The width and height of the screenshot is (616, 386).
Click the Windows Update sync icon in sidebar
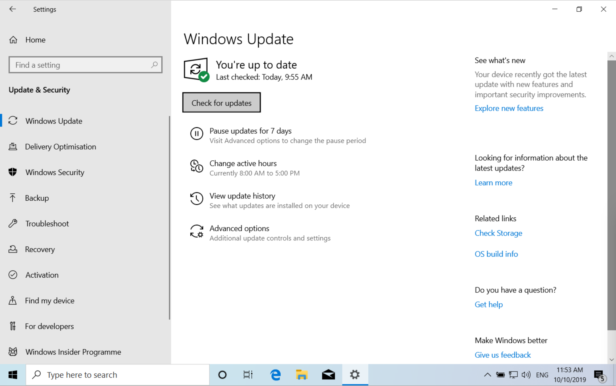click(13, 121)
